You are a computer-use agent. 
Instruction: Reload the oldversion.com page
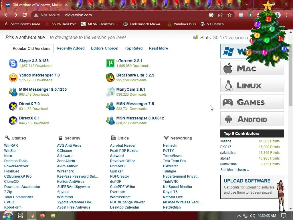click(x=25, y=15)
